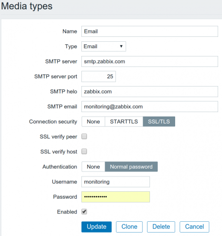Click the SMTP email field
The height and width of the screenshot is (236, 222).
pyautogui.click(x=149, y=107)
